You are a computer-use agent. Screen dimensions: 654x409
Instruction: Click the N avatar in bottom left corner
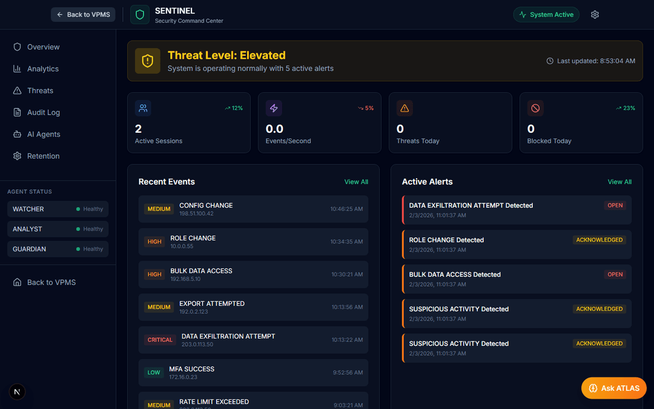pyautogui.click(x=16, y=391)
